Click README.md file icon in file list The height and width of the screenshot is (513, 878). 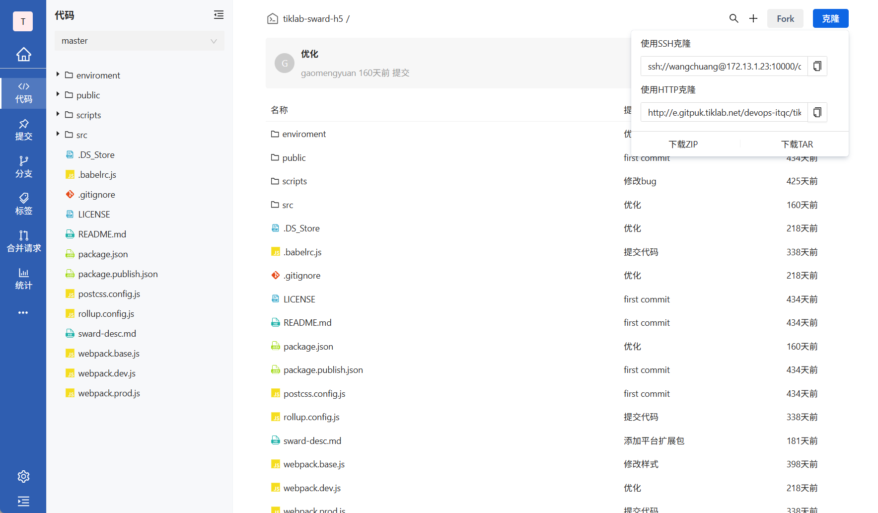click(x=276, y=322)
